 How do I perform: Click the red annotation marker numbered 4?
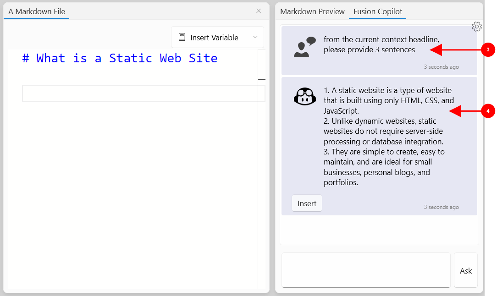pyautogui.click(x=488, y=111)
